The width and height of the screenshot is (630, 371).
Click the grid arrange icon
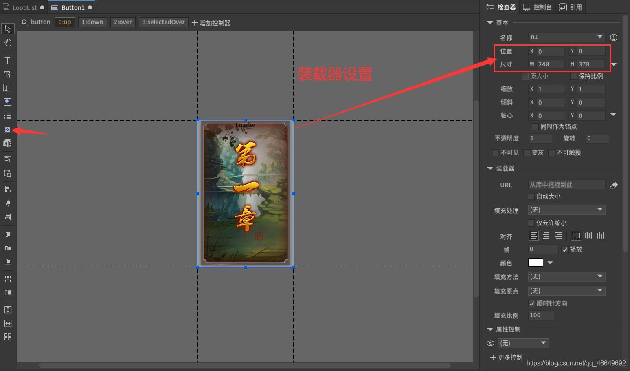pyautogui.click(x=7, y=337)
